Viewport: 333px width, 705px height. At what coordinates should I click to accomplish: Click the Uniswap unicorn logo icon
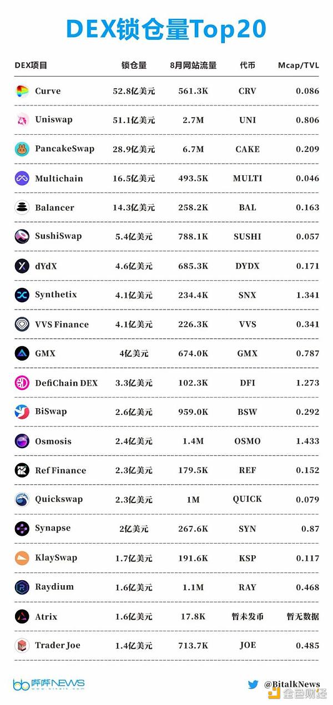[22, 120]
